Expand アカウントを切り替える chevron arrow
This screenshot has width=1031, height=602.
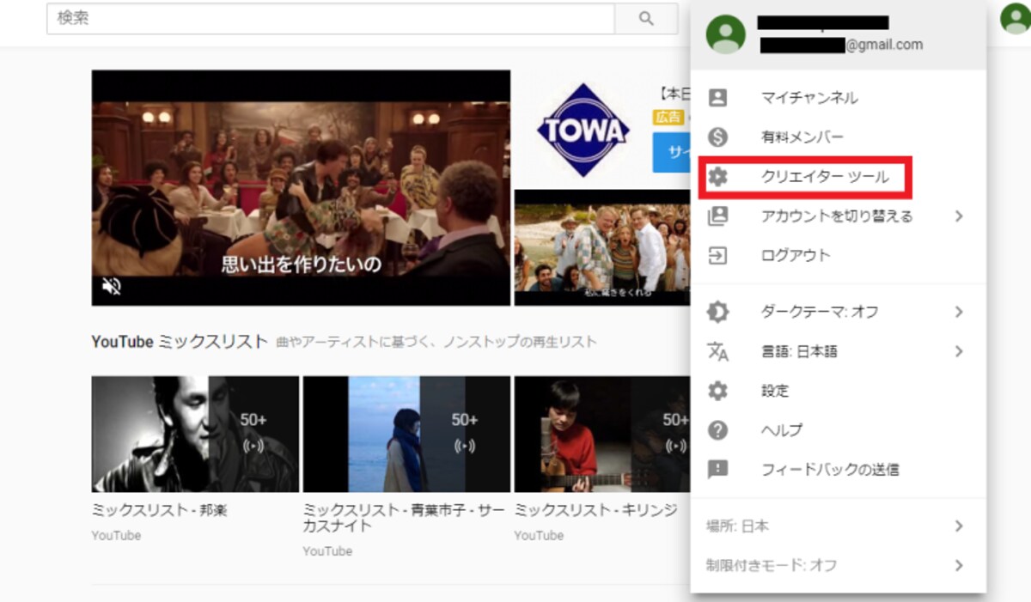pyautogui.click(x=959, y=216)
